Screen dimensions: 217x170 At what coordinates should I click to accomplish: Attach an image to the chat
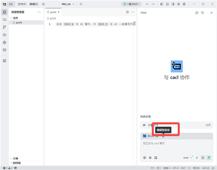[156, 158]
